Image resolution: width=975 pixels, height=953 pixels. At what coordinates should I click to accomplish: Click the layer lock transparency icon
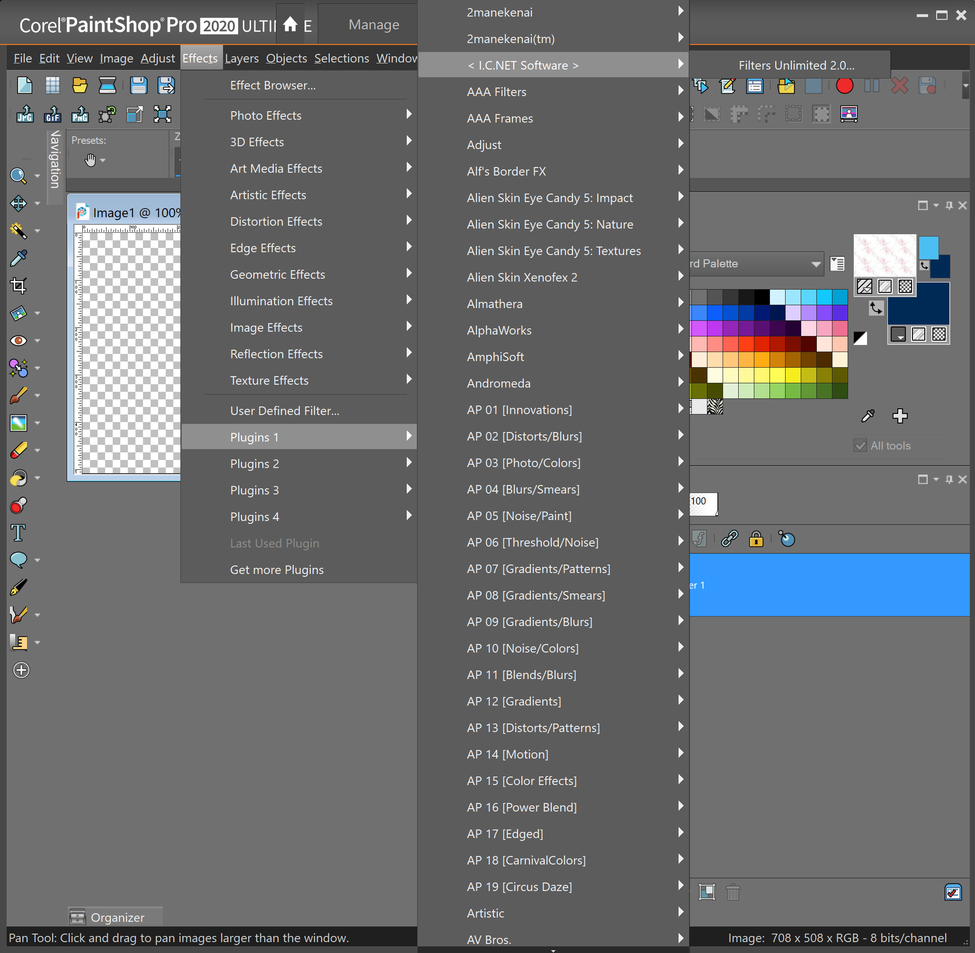coord(756,539)
